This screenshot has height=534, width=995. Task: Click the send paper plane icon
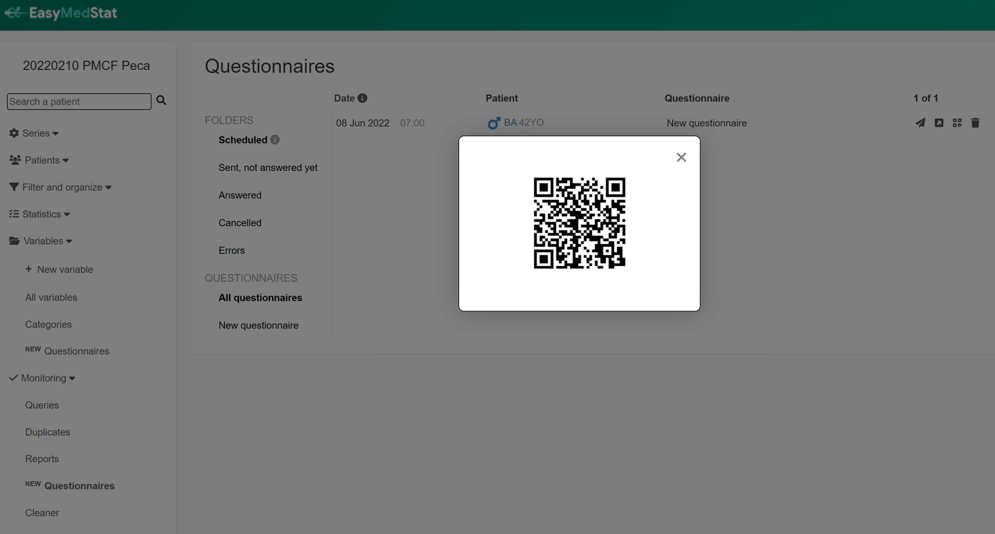click(x=920, y=123)
